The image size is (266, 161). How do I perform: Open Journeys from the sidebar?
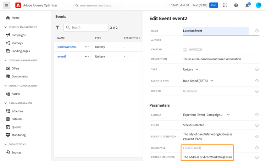[x=17, y=43]
